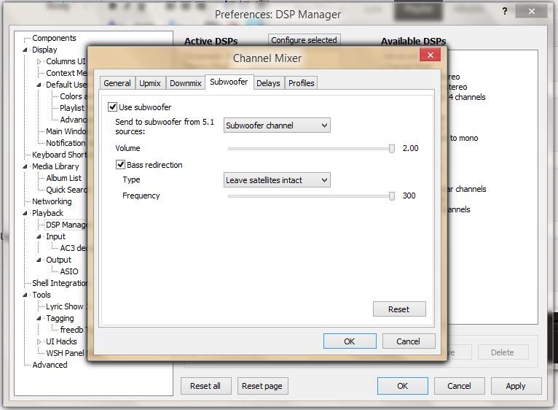Collapse the Playback tree node

(26, 214)
